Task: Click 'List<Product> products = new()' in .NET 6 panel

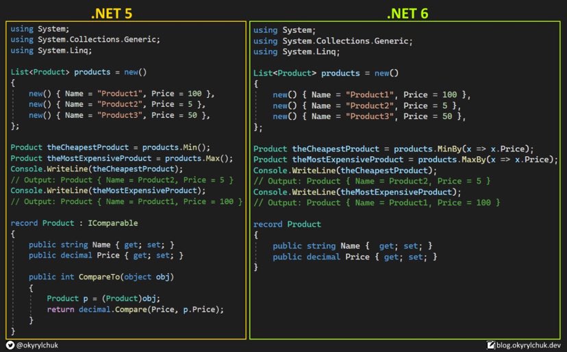Action: (x=326, y=73)
